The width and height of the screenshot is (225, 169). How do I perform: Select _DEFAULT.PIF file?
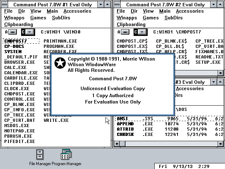click(x=21, y=57)
